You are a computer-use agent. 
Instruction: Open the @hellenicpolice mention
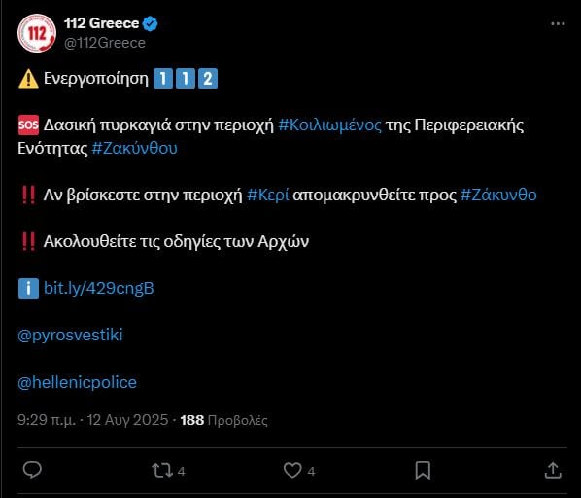tap(77, 382)
